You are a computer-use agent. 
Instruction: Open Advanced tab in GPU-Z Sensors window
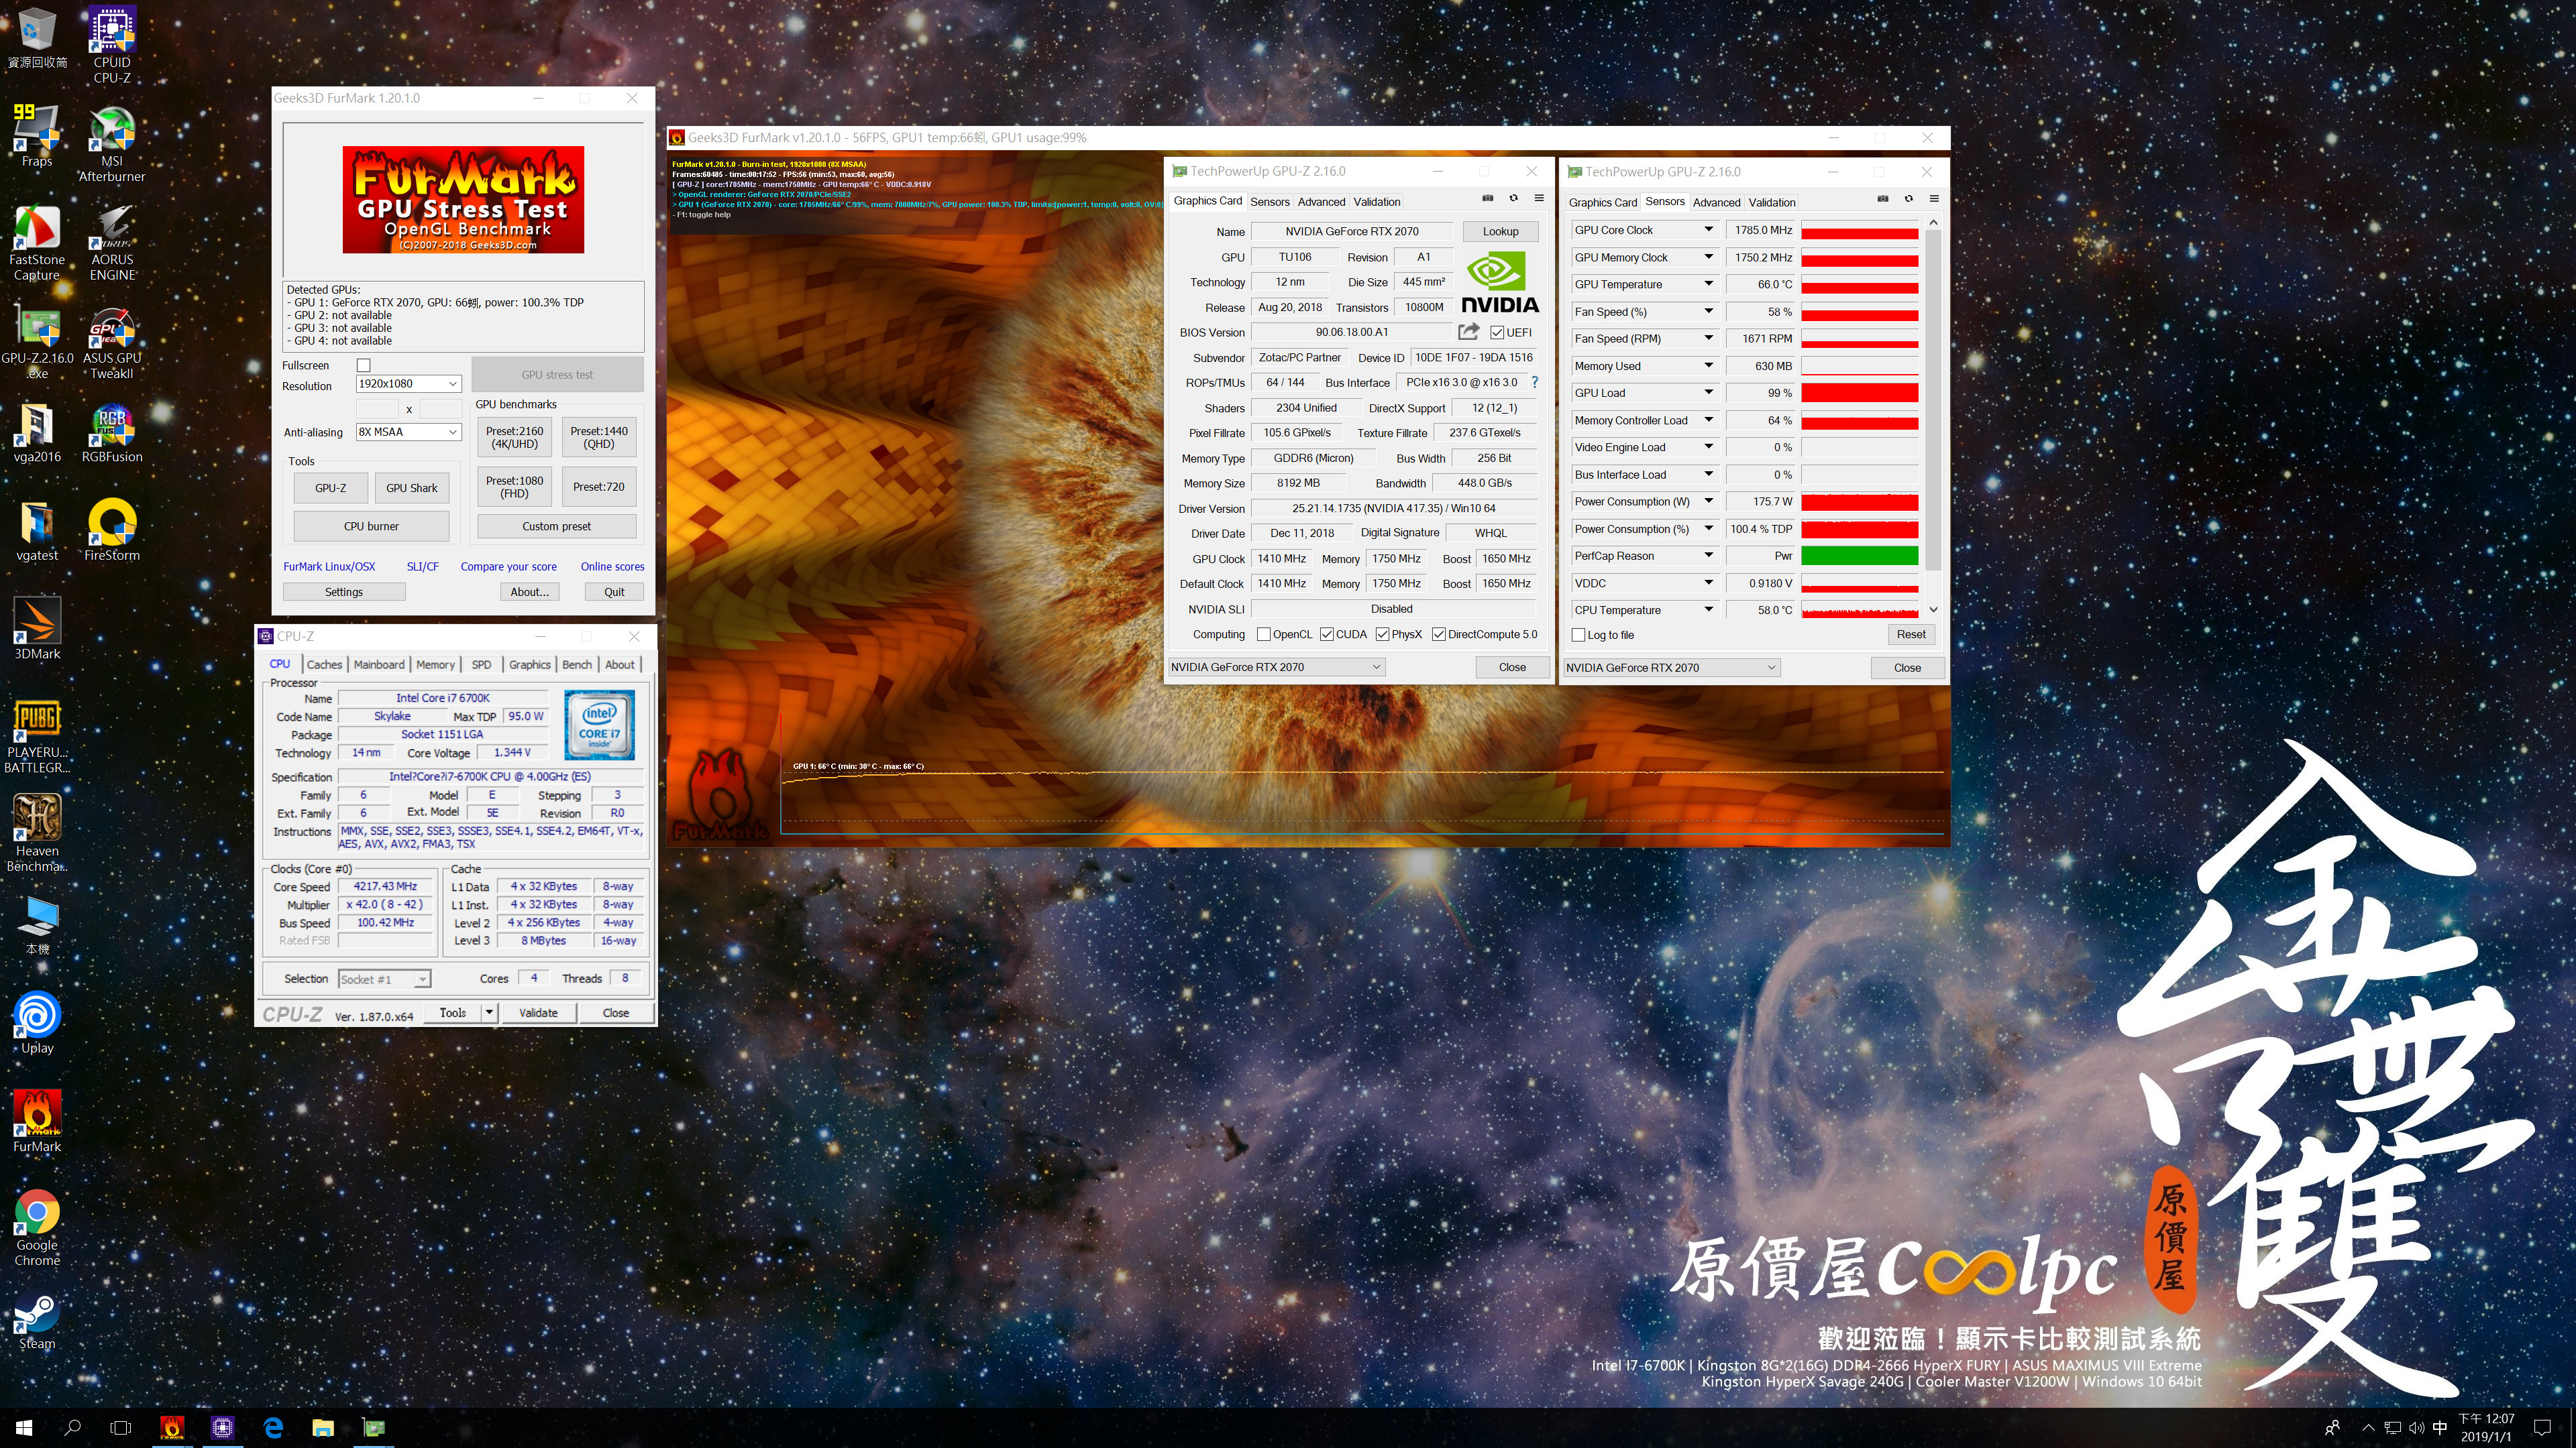[1717, 203]
